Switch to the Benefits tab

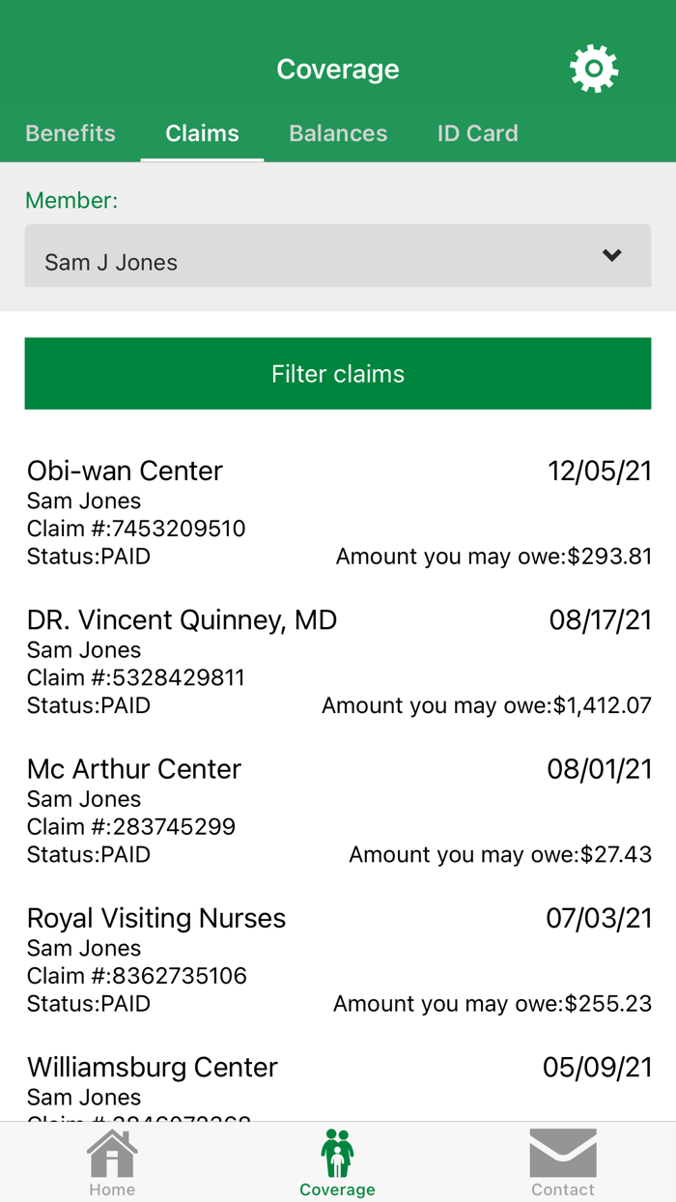point(70,133)
